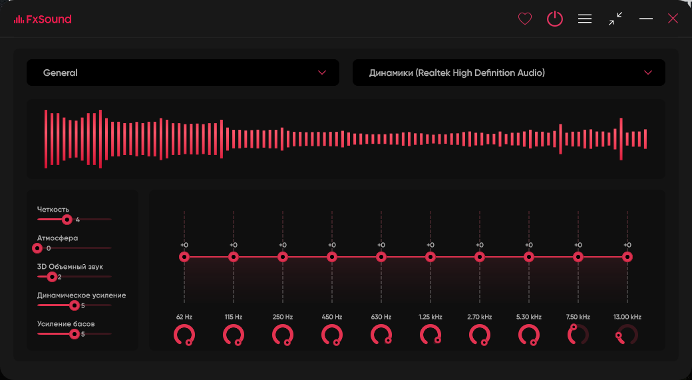Click the 250 Hz frequency knob
This screenshot has height=380, width=692.
282,335
